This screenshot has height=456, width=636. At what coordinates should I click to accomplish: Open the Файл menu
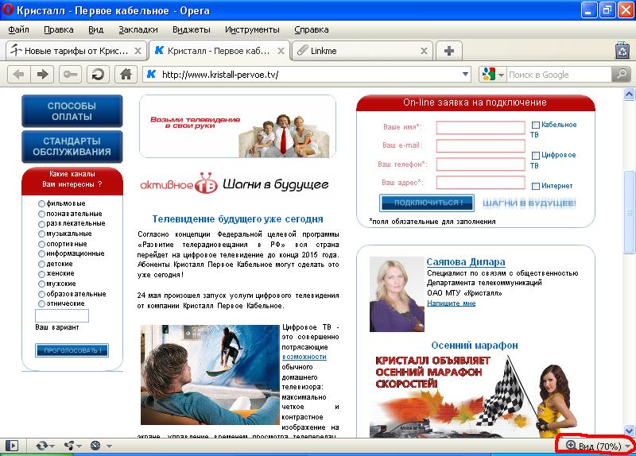[18, 29]
